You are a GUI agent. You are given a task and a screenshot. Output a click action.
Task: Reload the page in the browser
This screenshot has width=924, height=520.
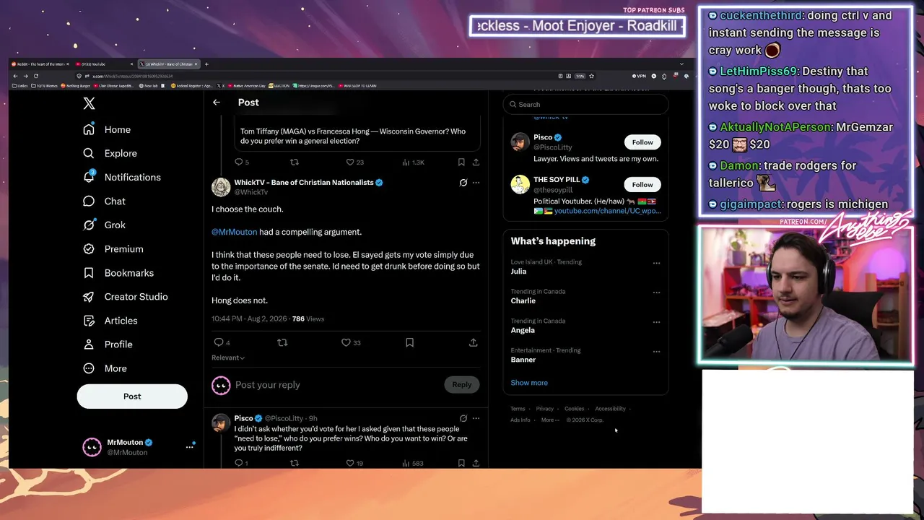[35, 76]
